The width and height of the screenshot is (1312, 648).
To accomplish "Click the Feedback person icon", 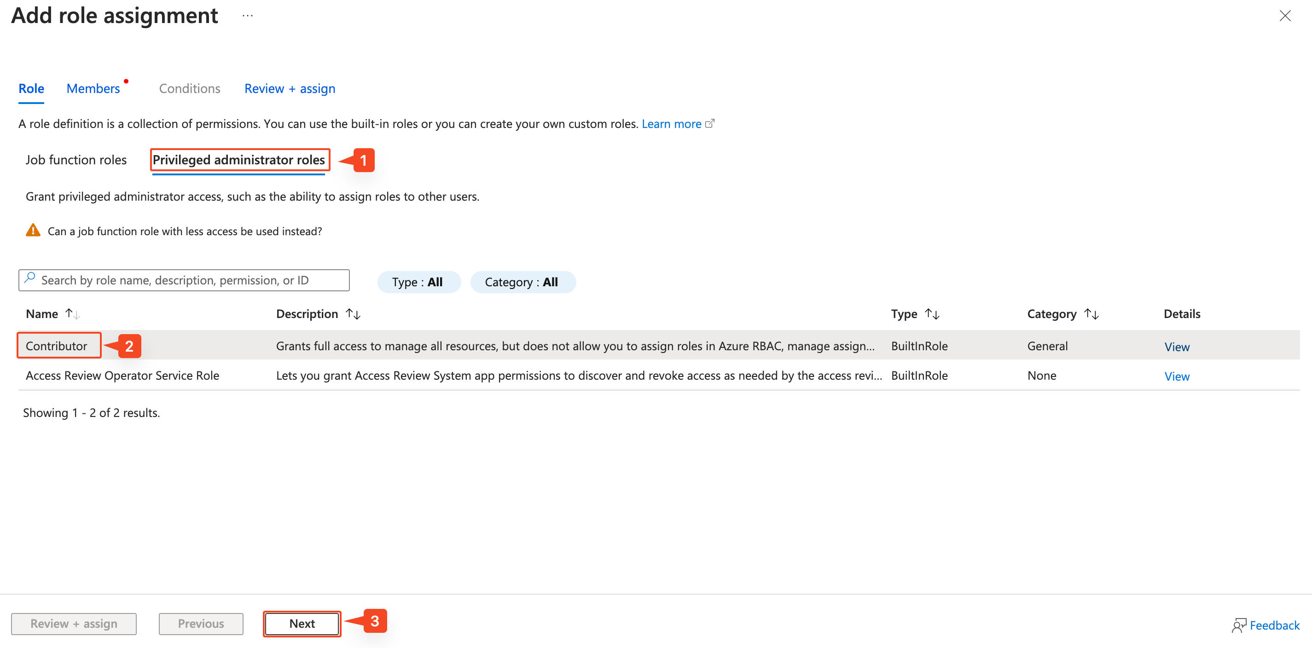I will [x=1238, y=625].
